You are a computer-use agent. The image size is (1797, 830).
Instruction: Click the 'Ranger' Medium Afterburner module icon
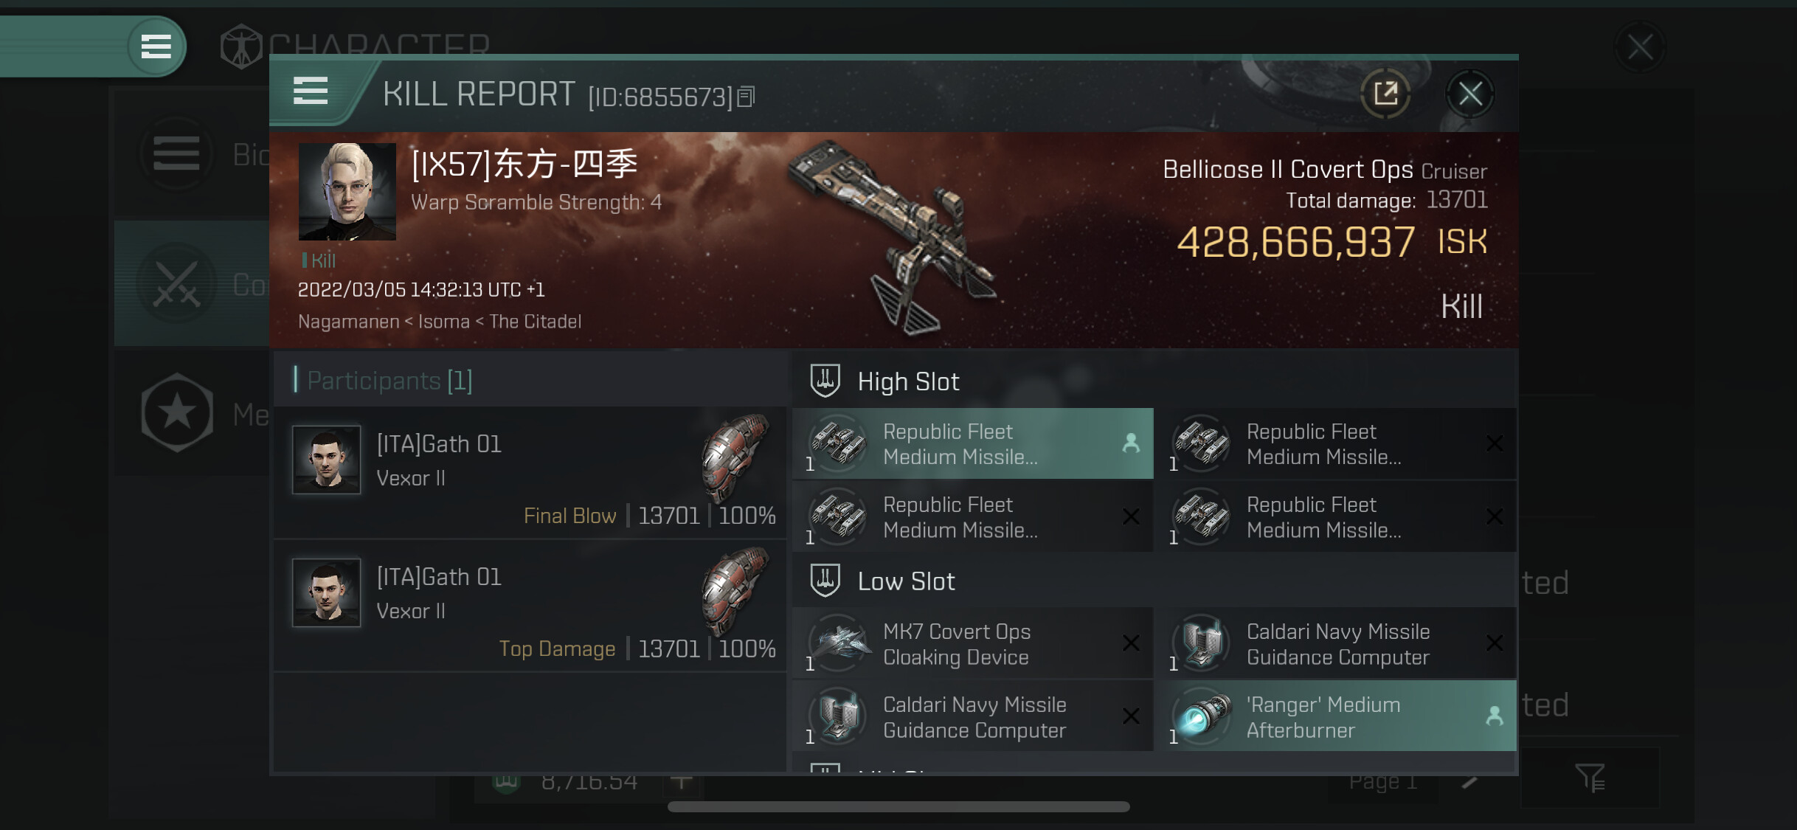click(x=1202, y=716)
